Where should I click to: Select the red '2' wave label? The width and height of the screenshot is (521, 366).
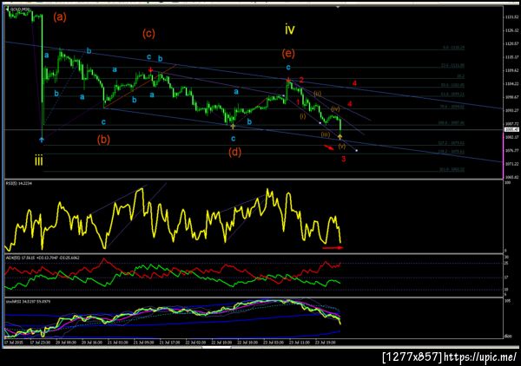(301, 80)
